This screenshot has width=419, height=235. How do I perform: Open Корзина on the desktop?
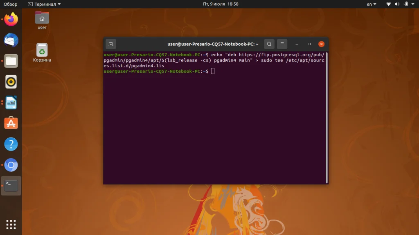(41, 50)
